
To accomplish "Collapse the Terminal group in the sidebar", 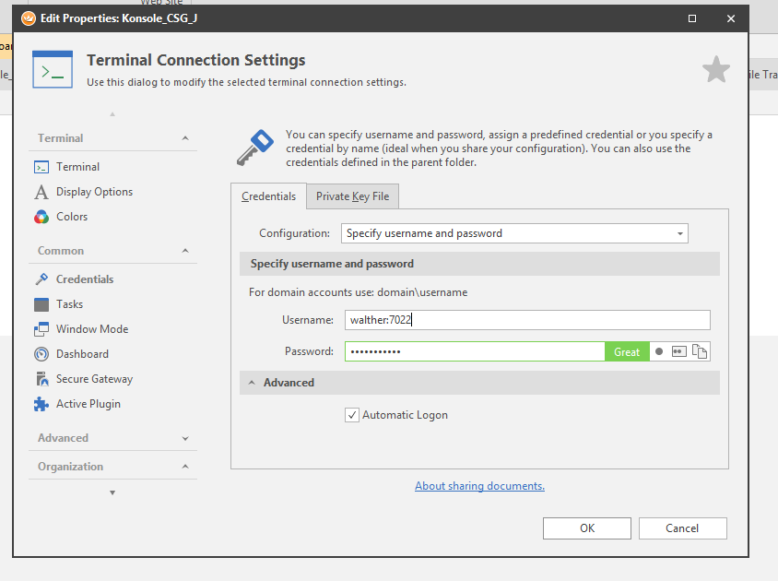I will [x=185, y=138].
